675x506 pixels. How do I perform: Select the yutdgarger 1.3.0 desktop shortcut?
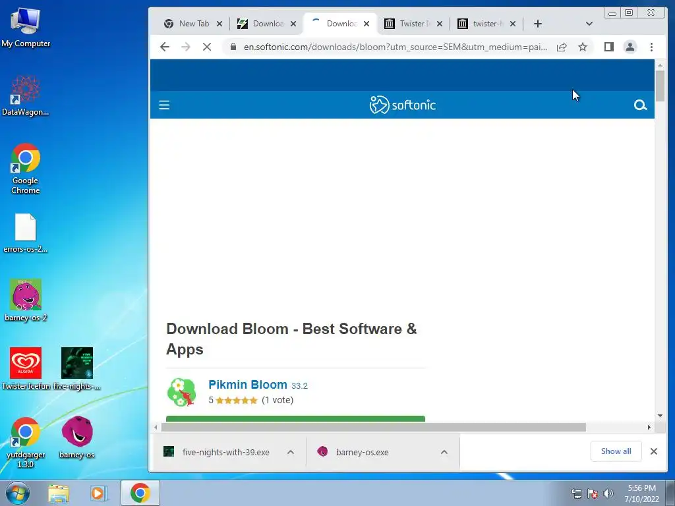26,442
